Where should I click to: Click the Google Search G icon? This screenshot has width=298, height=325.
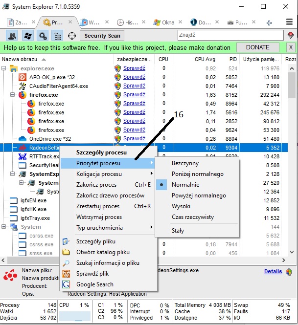[66, 284]
